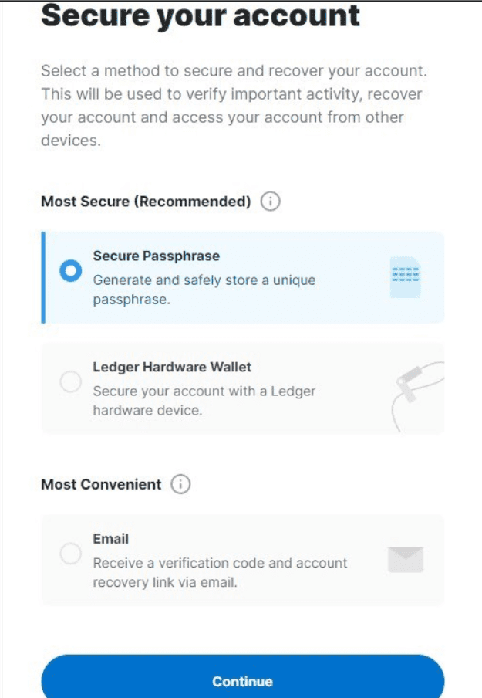Click the 'Secure your account with a Ledger' description
482x698 pixels.
(204, 400)
